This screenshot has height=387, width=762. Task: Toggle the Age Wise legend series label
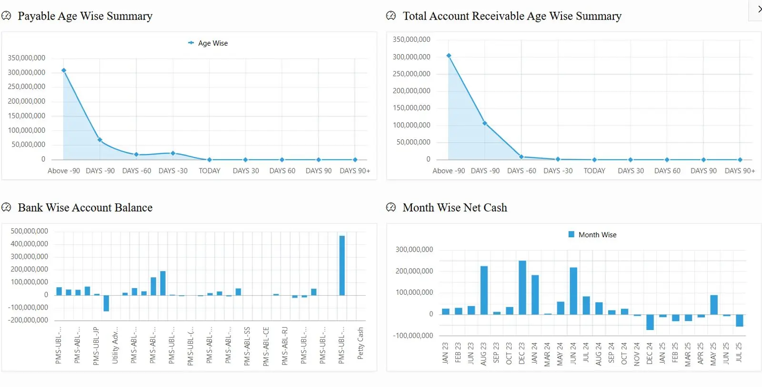click(x=213, y=43)
